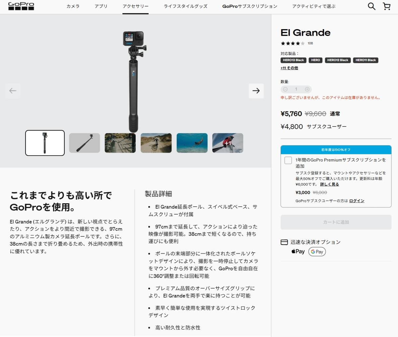
Task: Click the credit card icon beside 迅速な決済オプション
Action: 284,242
